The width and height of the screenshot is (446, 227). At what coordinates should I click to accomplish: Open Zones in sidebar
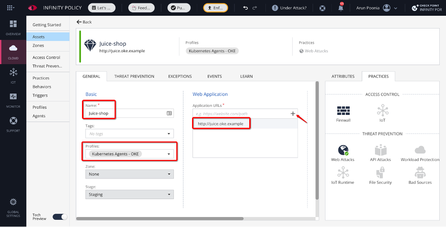pos(38,45)
